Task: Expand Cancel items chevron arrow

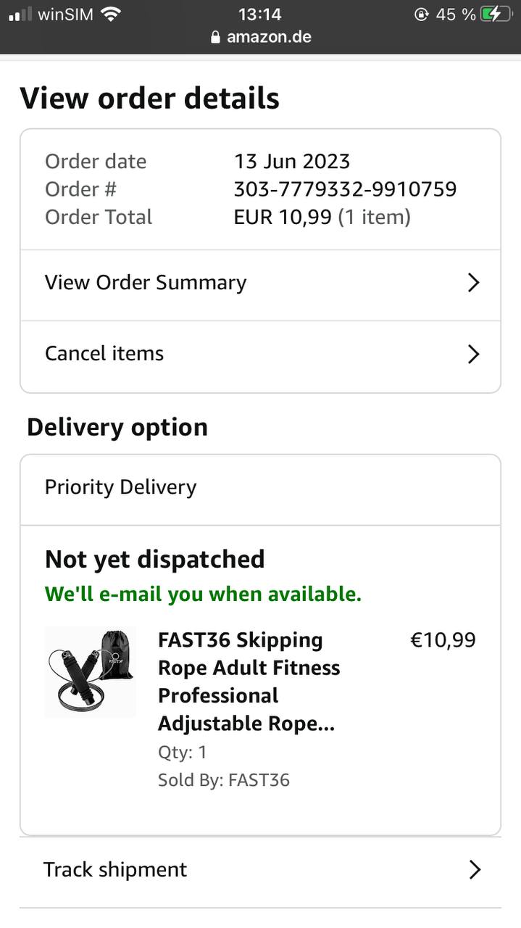Action: click(x=473, y=354)
